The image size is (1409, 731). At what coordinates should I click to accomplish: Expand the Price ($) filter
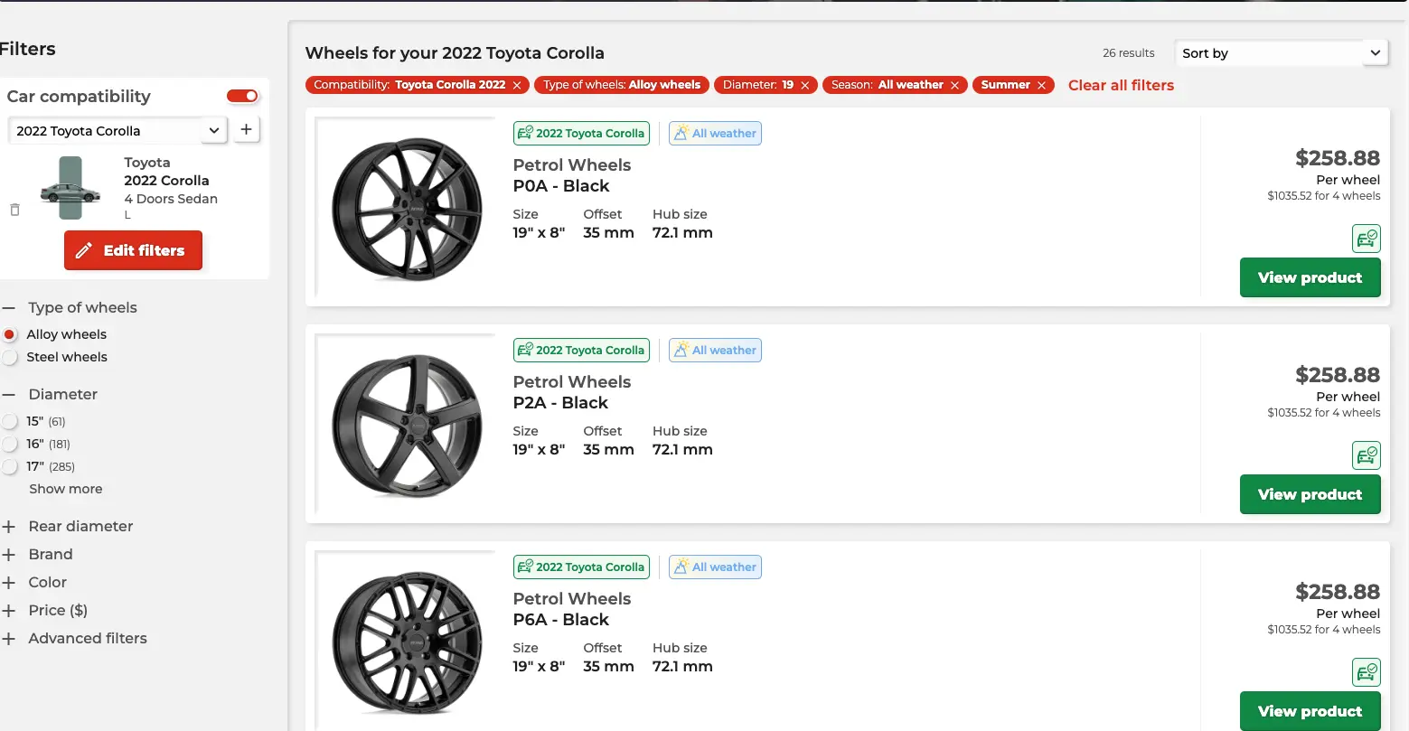pos(9,610)
